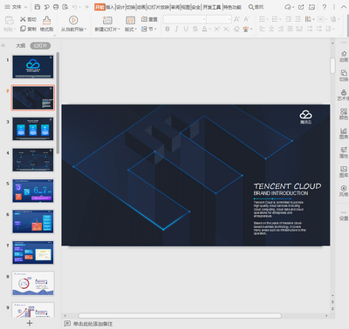
Task: Open the File (文件) menu dropdown arrow
Action: click(x=25, y=7)
